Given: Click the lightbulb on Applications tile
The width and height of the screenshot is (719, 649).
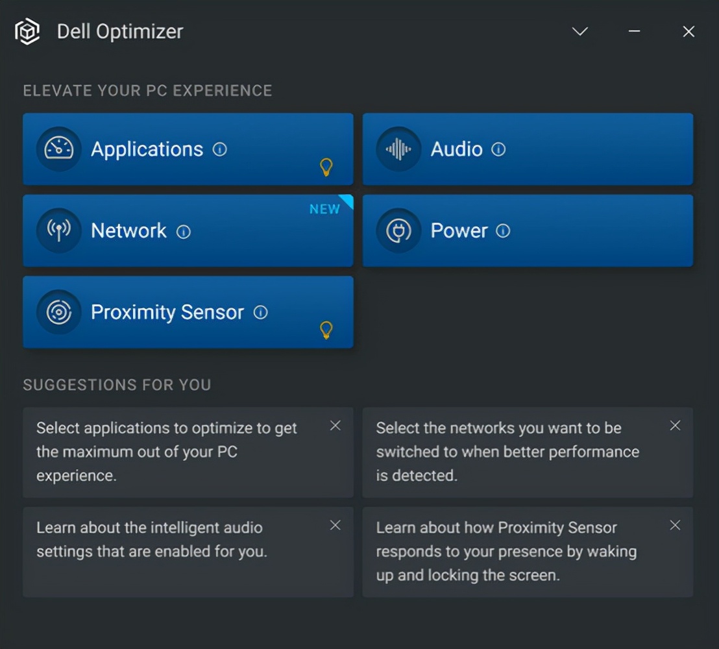Looking at the screenshot, I should (326, 167).
